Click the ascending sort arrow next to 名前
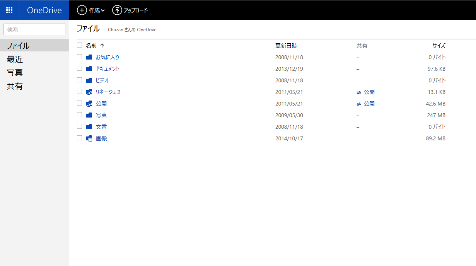This screenshot has height=266, width=476. click(x=102, y=45)
